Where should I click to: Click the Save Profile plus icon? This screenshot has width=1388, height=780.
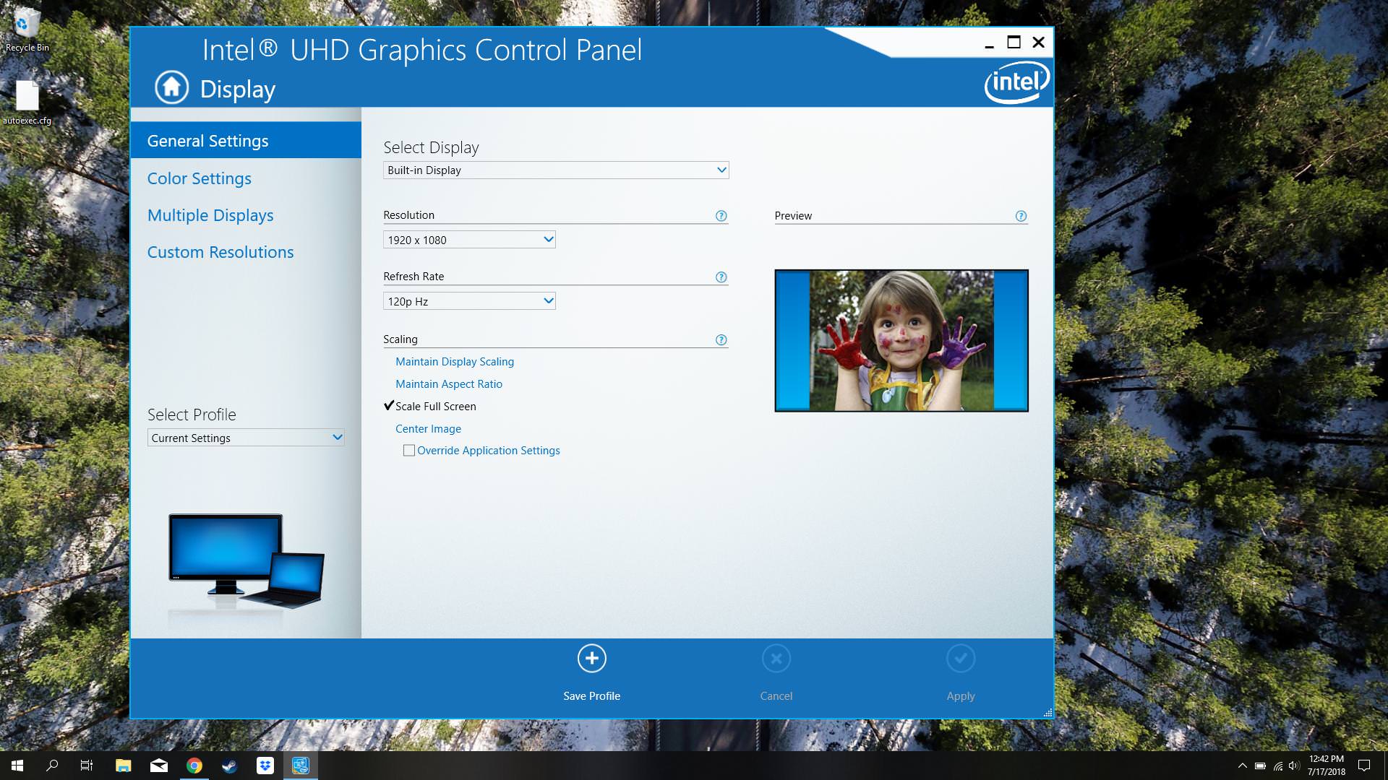[x=591, y=659]
